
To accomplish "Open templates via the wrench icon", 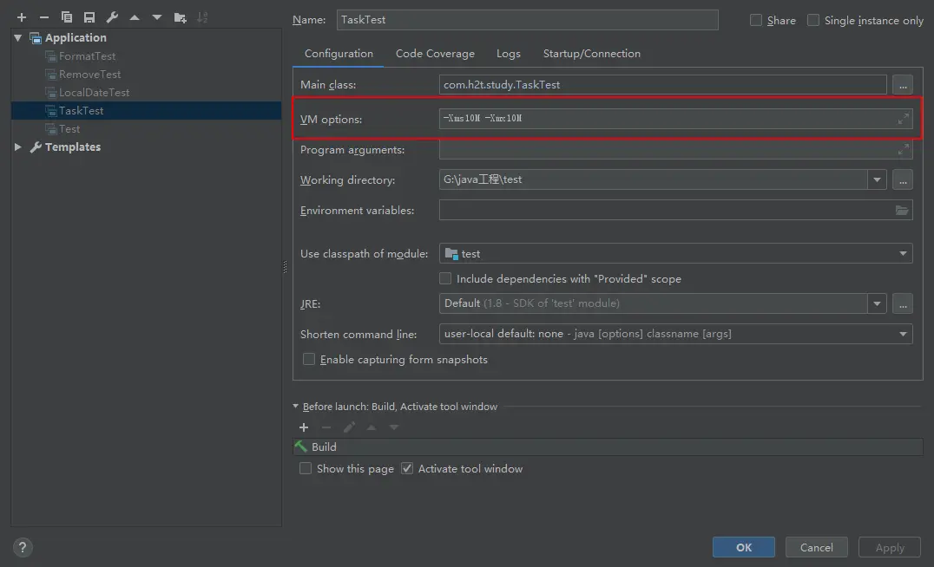I will [x=112, y=17].
